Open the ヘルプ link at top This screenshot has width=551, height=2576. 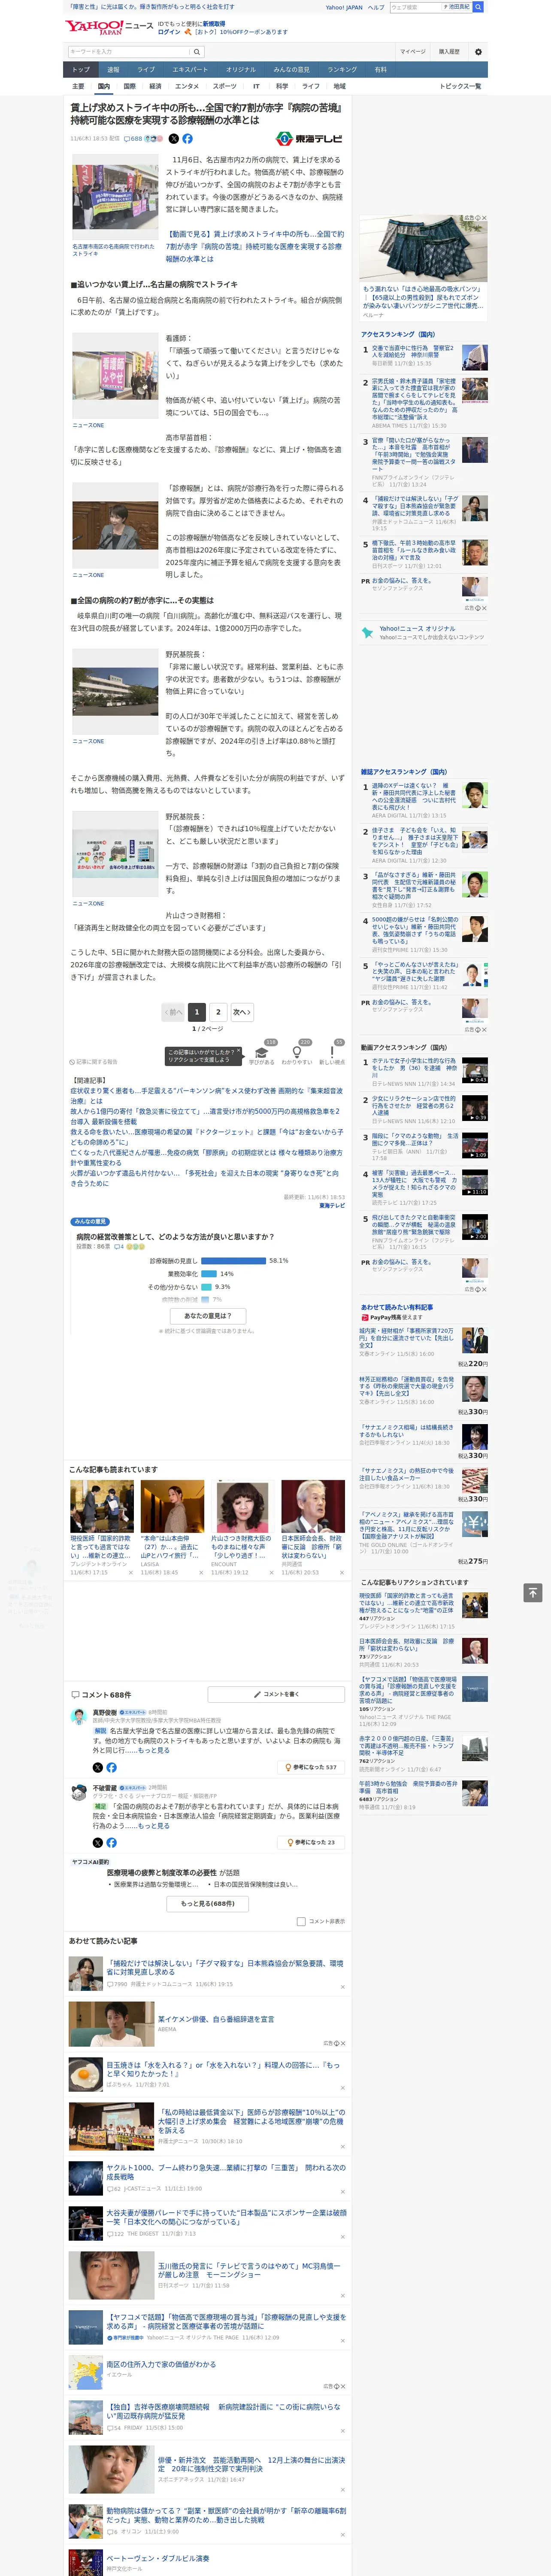click(x=376, y=7)
